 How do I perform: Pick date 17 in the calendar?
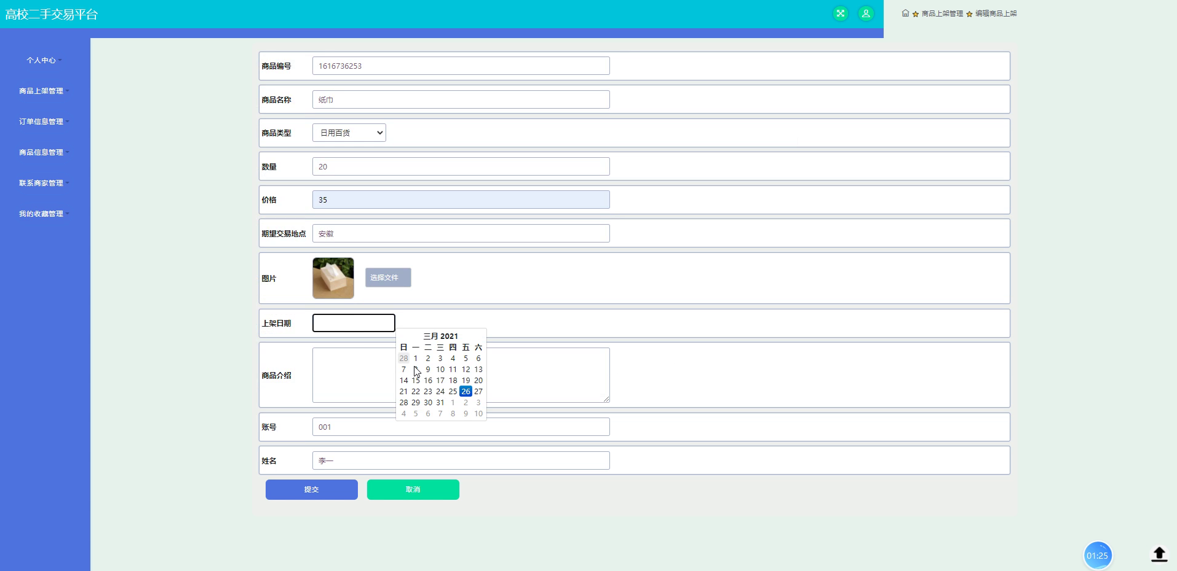(440, 380)
